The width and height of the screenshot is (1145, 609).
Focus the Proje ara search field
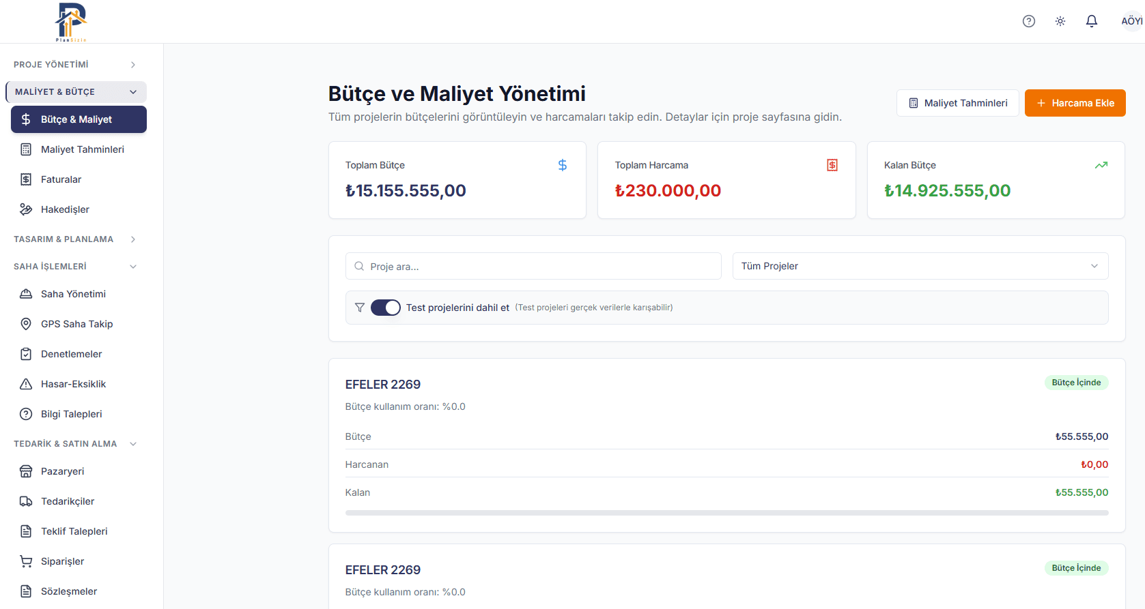point(533,266)
